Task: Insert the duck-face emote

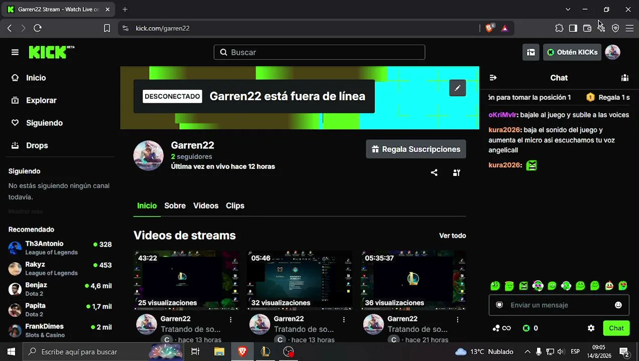Action: point(609,286)
